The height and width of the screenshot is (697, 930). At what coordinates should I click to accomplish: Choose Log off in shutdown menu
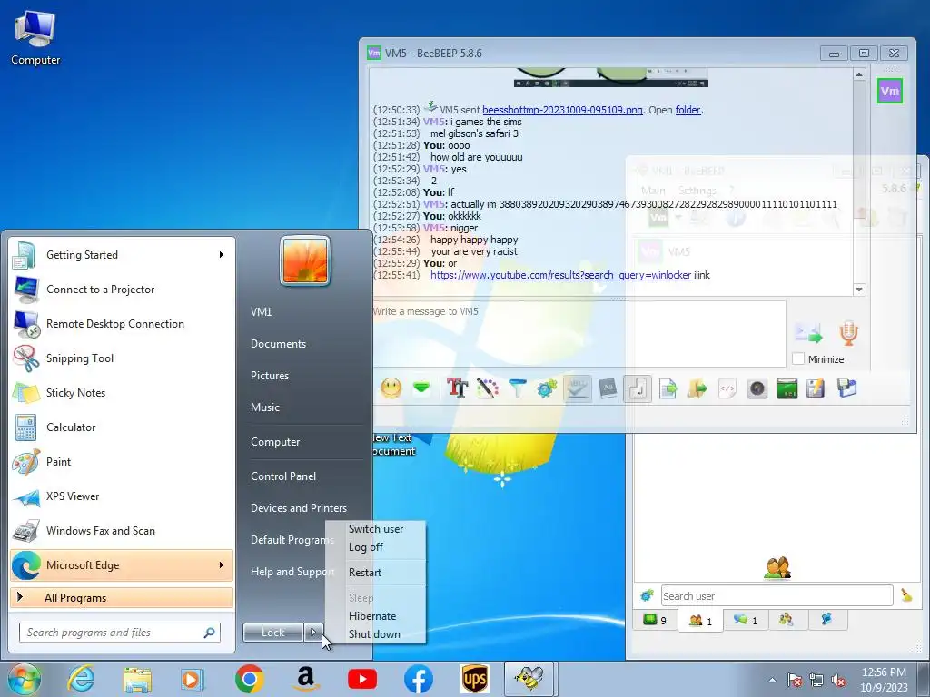tap(365, 547)
